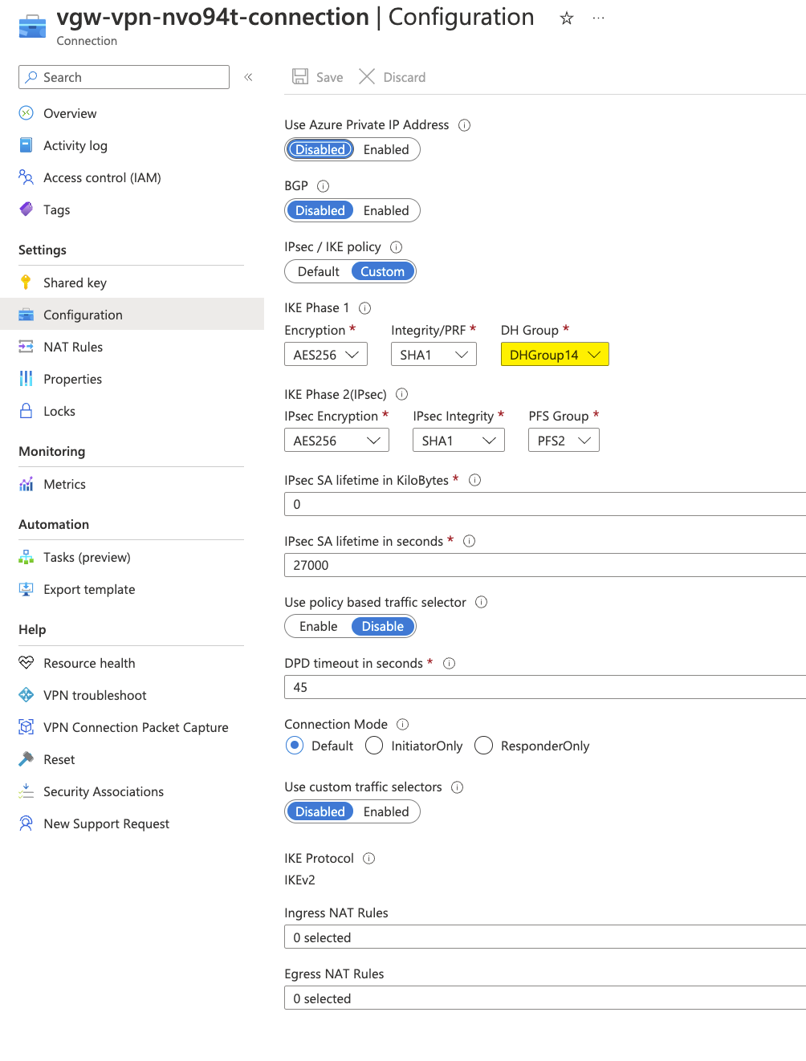Click the Activity log icon
Viewport: 806px width, 1061px height.
26,145
